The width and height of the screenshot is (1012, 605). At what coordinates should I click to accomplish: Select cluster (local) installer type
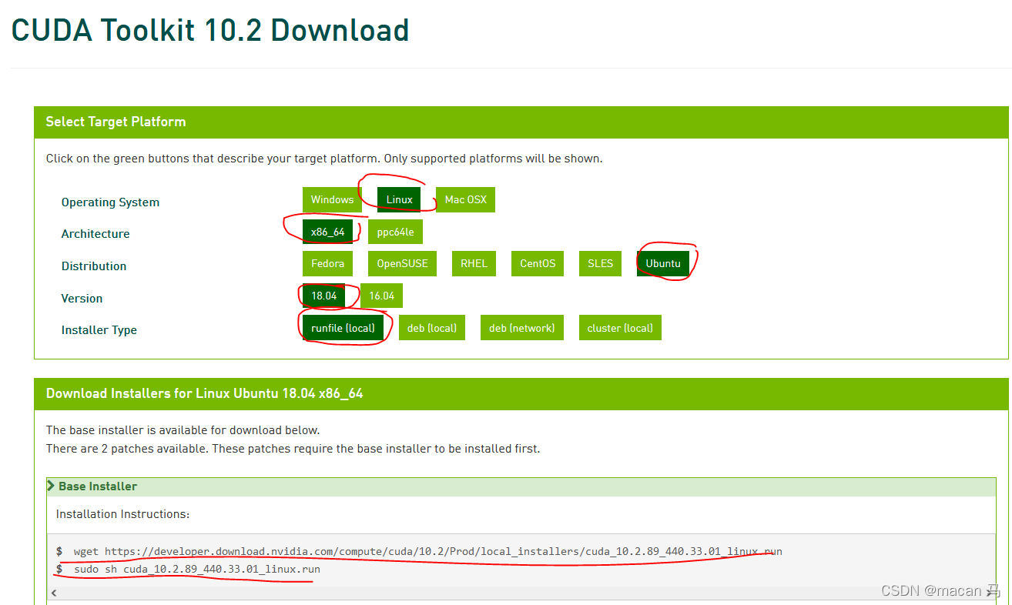(619, 328)
